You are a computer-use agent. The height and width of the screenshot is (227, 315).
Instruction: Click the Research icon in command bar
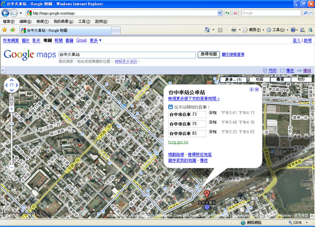[302, 30]
